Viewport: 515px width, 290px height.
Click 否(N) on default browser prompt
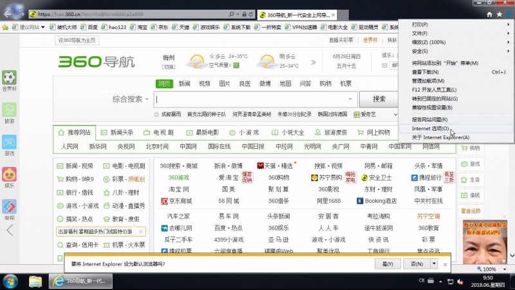click(x=417, y=264)
